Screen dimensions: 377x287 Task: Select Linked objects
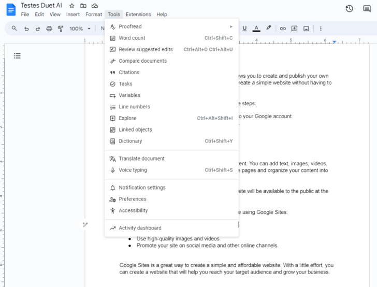tap(172, 130)
